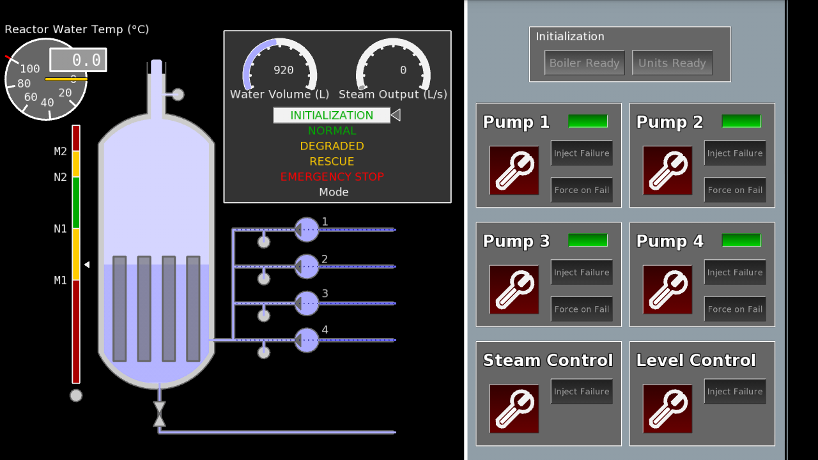Screen dimensions: 818x460
Task: Click pump 1 flow controller circle
Action: [264, 241]
